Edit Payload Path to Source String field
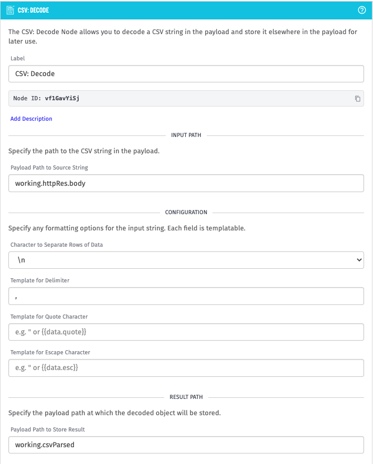Screen dimensions: 373x464 (x=186, y=183)
